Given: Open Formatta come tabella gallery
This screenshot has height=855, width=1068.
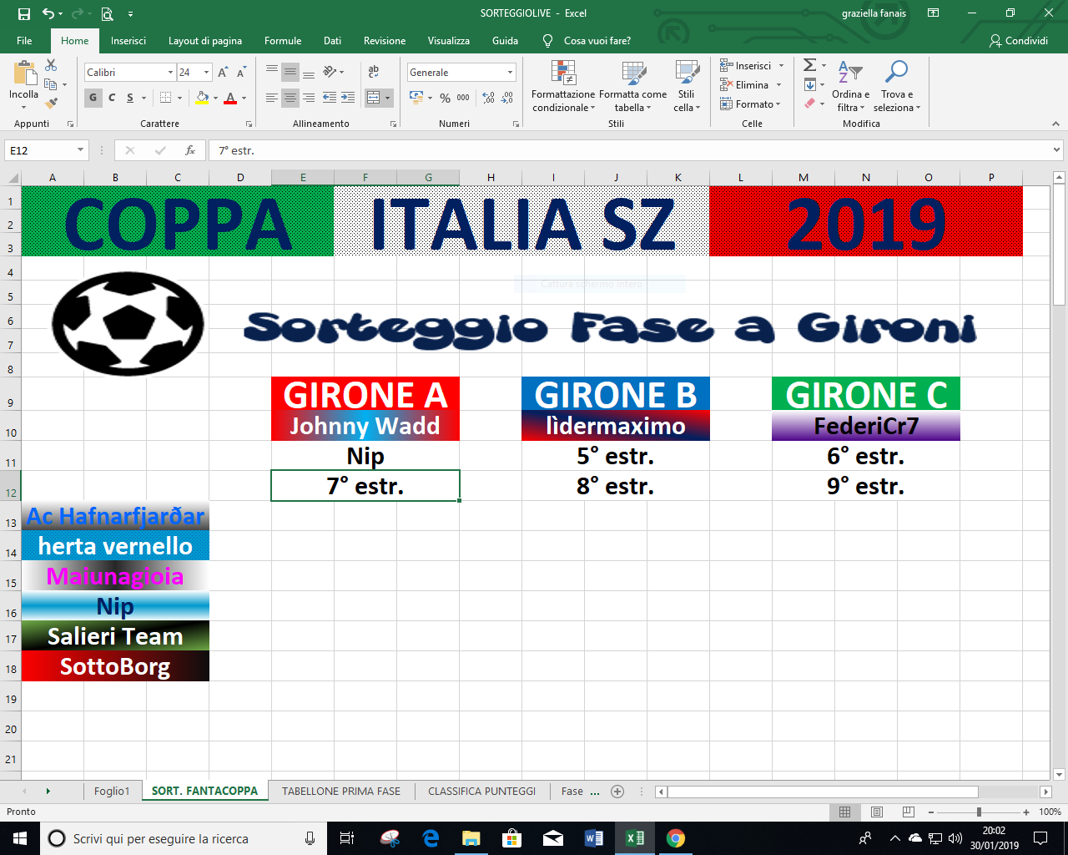Looking at the screenshot, I should tap(632, 86).
